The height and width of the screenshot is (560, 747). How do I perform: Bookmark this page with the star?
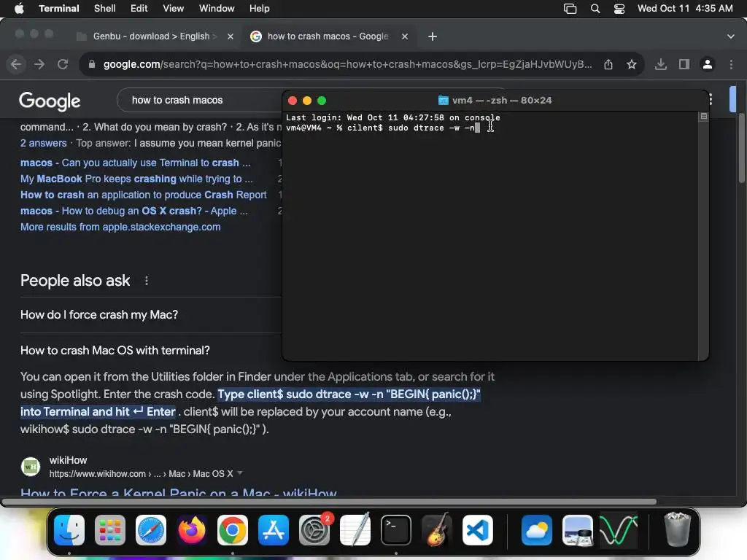[632, 64]
